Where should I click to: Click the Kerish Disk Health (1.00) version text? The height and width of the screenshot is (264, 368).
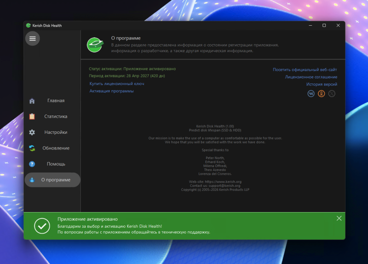(215, 126)
